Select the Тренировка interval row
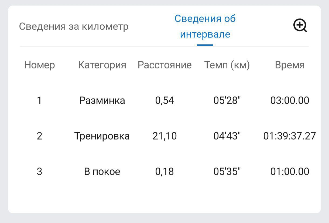The width and height of the screenshot is (329, 223). [164, 136]
